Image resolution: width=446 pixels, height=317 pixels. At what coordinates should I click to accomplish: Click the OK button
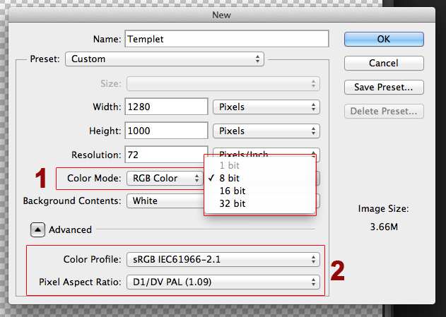[x=384, y=39]
